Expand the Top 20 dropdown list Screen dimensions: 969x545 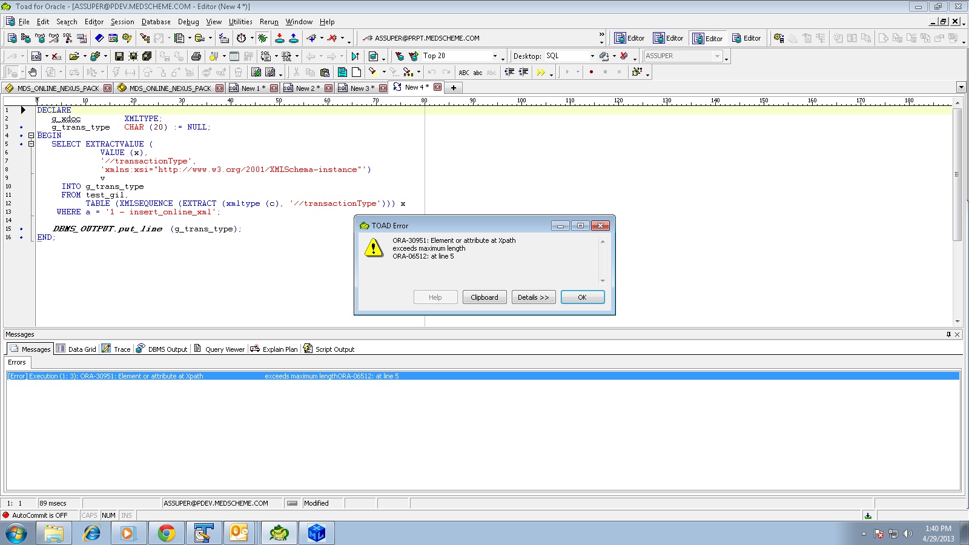coord(495,56)
